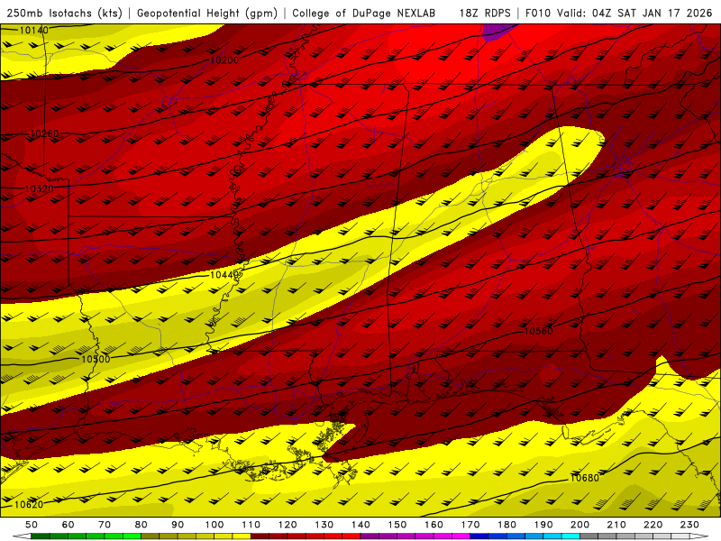Click the 10500 height contour label
This screenshot has height=541, width=721.
pyautogui.click(x=96, y=359)
